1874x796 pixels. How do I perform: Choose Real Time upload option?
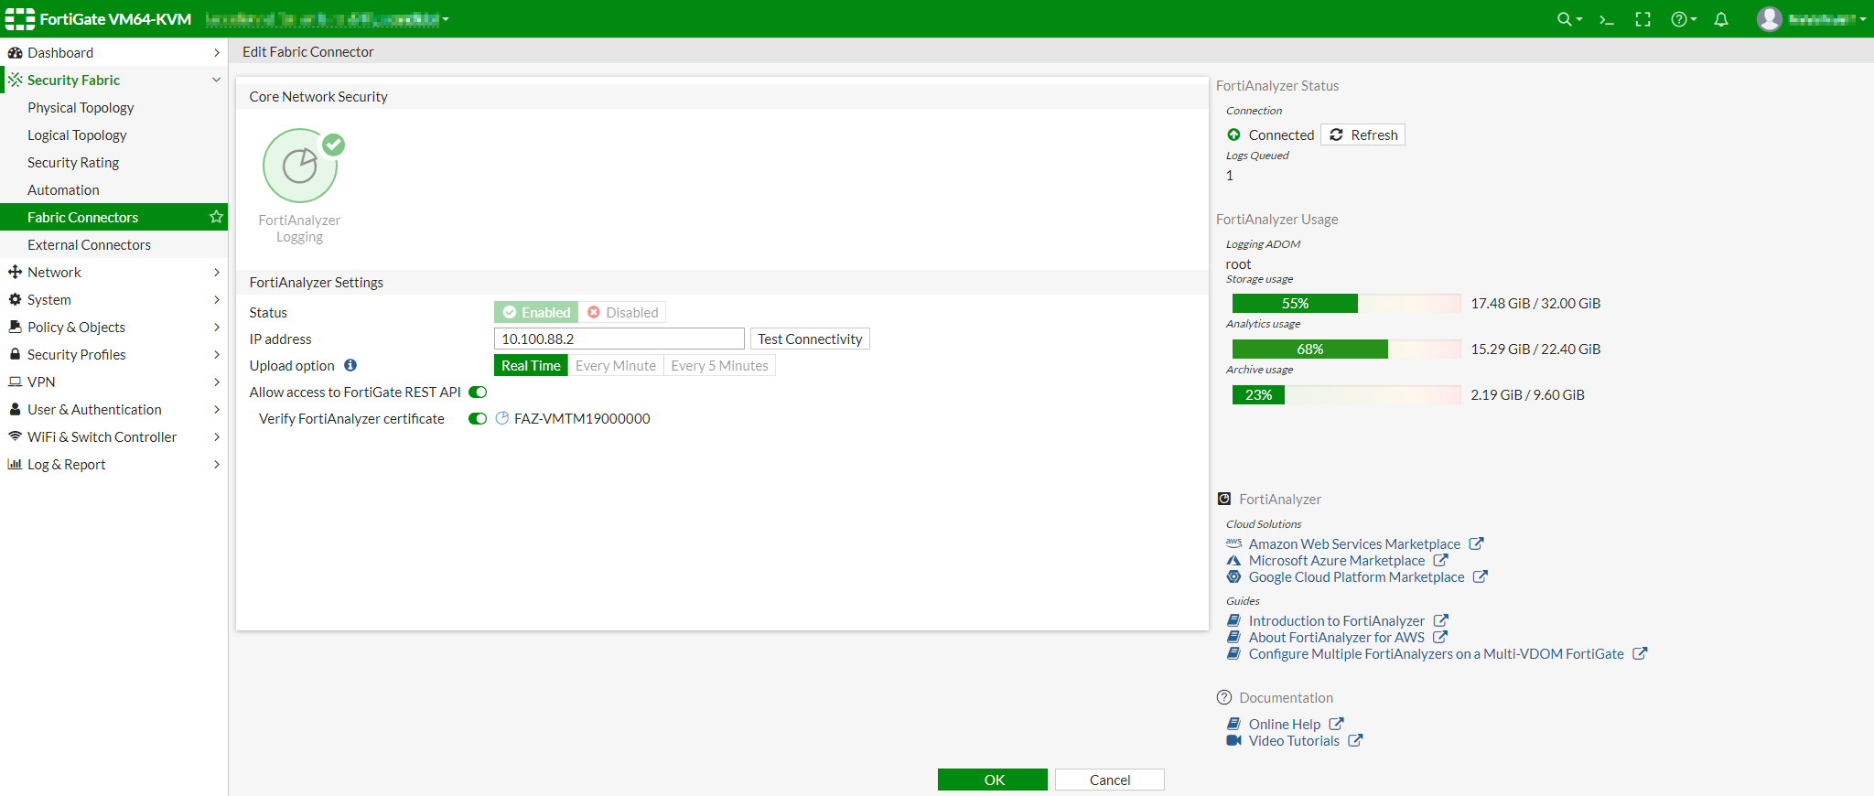coord(531,365)
